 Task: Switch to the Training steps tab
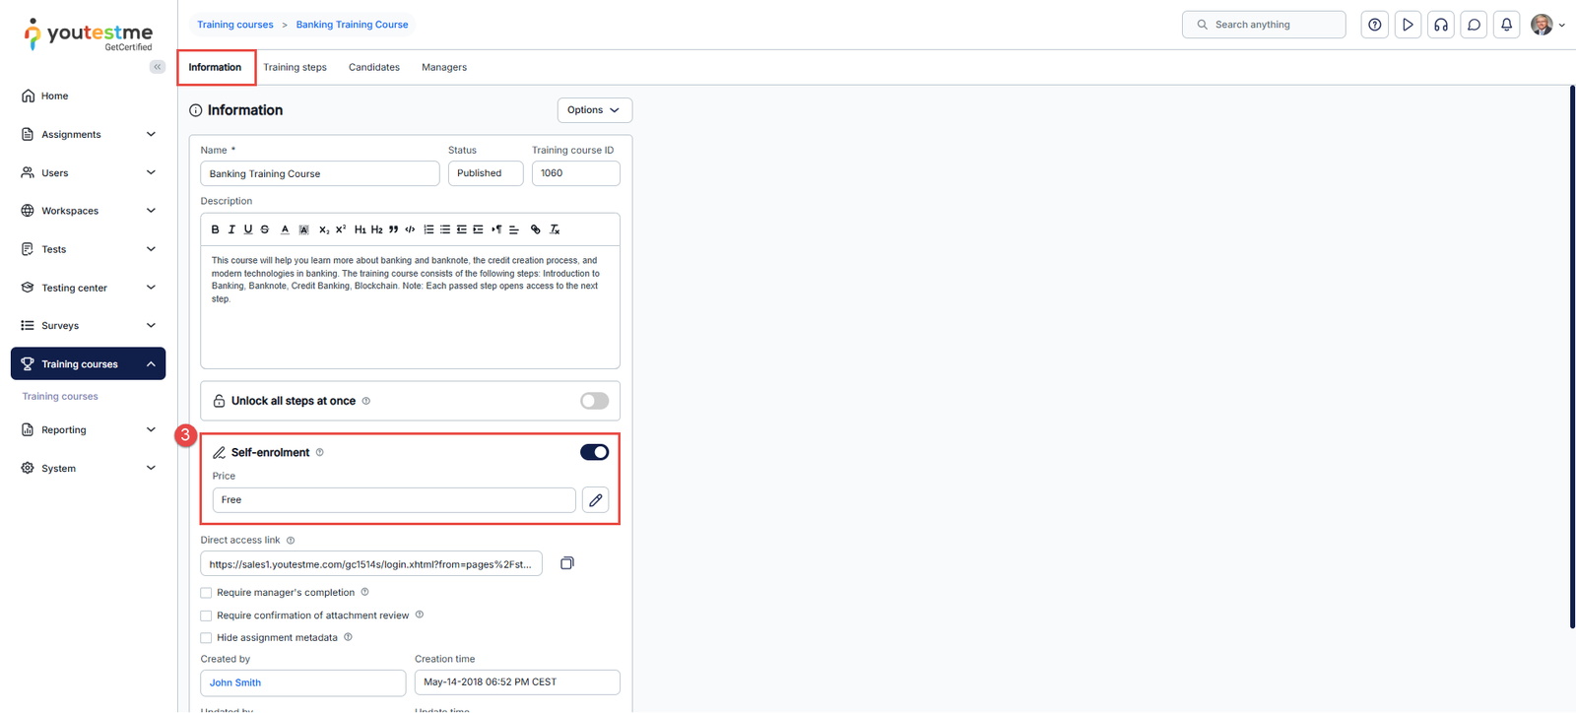click(x=295, y=68)
